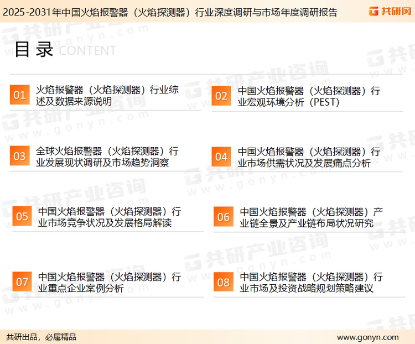Open chapter 行业市场竞争状况及发展格局解读

(110, 217)
